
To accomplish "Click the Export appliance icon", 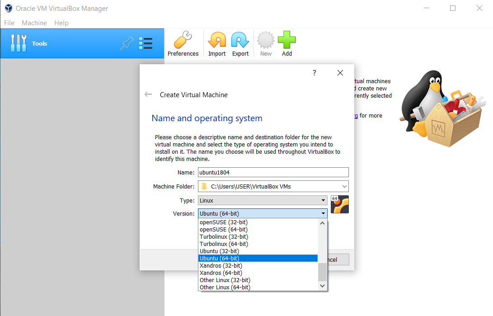I will (x=240, y=41).
